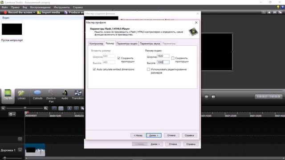Click the step forward playback button
The height and width of the screenshot is (160, 285).
pos(213,96)
